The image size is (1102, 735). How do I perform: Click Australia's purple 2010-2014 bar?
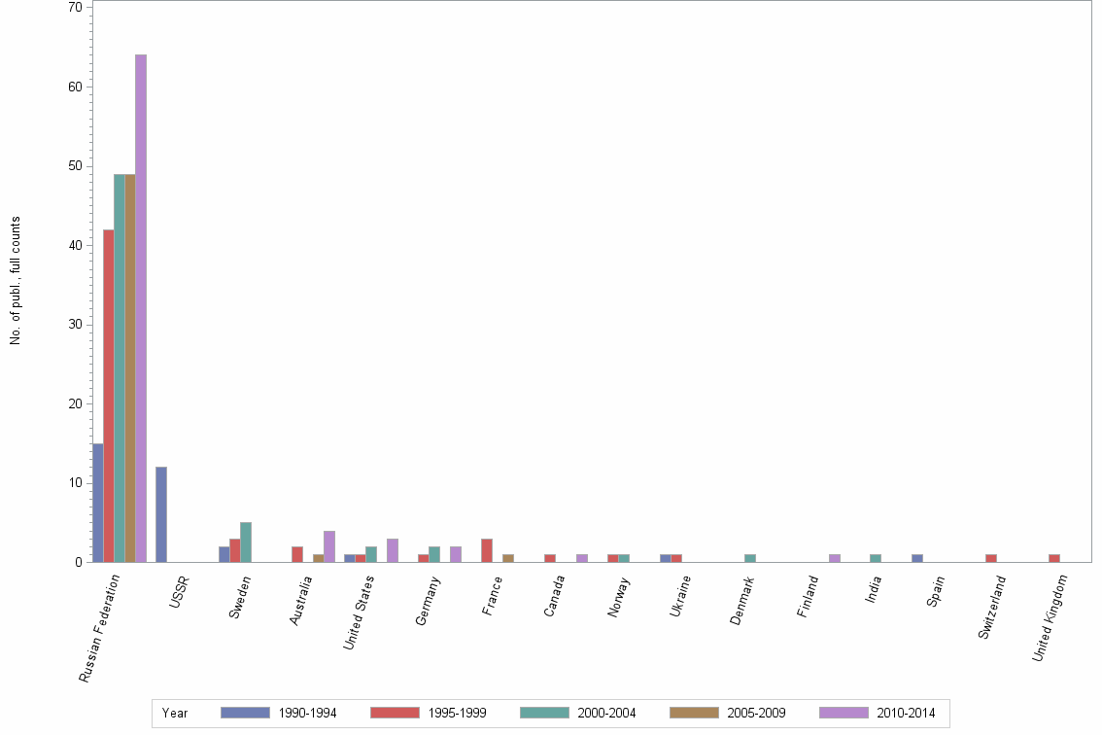point(328,544)
